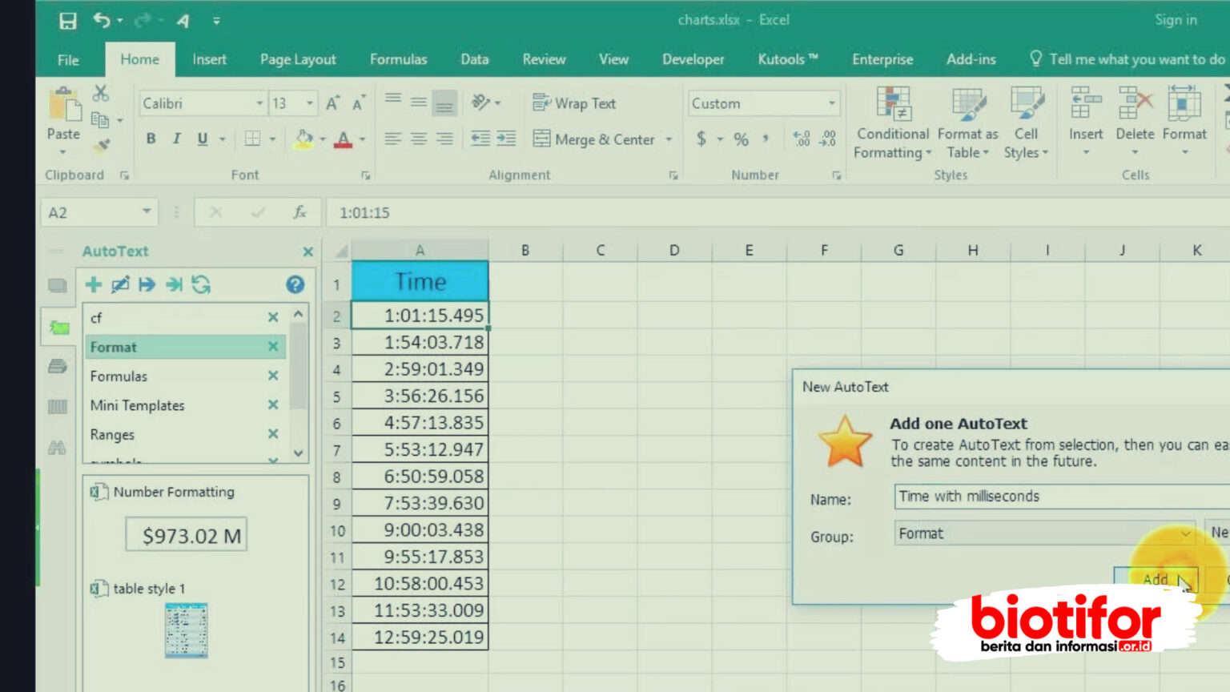The height and width of the screenshot is (692, 1230).
Task: Add a new AutoText entry with plus icon
Action: (92, 284)
